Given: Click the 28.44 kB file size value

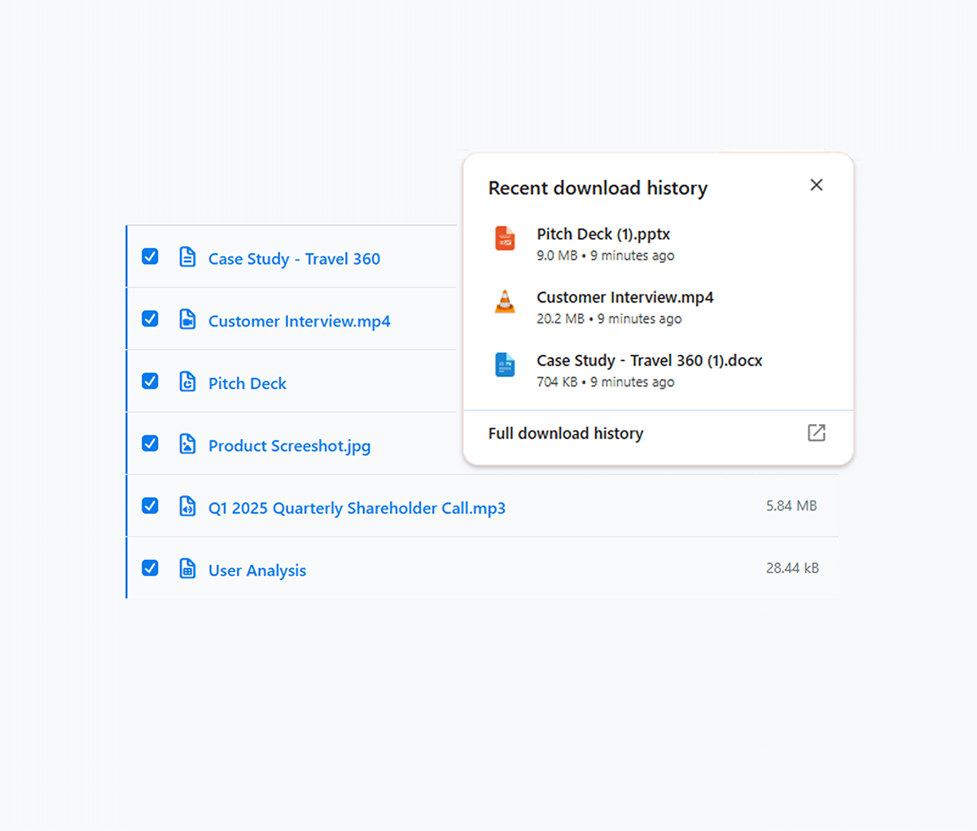Looking at the screenshot, I should [x=792, y=568].
